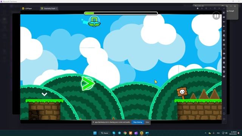Open the taskbar clock and date
Image resolution: width=242 pixels, height=136 pixels.
(233, 133)
